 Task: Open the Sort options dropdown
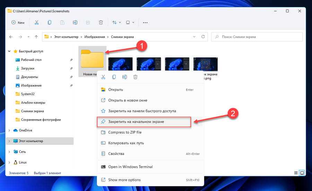(x=116, y=22)
